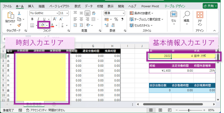Center text horizontally
This screenshot has width=224, height=113.
pyautogui.click(x=81, y=19)
